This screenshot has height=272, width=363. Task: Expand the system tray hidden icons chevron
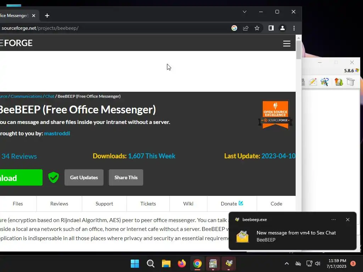(286, 263)
